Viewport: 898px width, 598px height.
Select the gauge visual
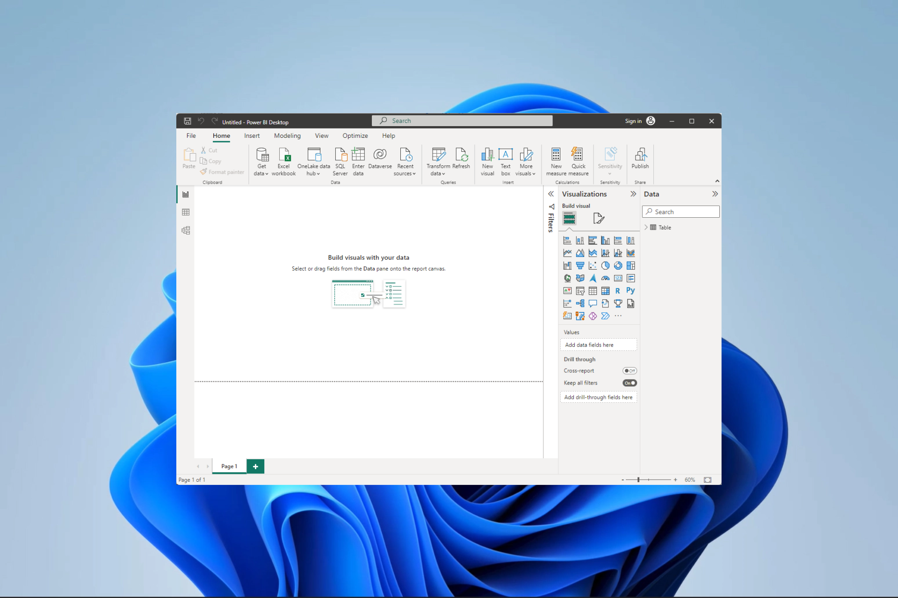coord(605,278)
